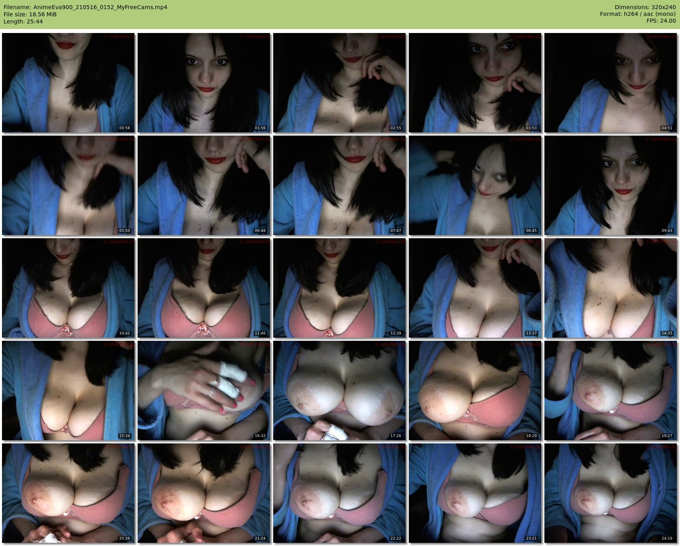
Task: Click the FPS 24.00 label
Action: (x=661, y=21)
